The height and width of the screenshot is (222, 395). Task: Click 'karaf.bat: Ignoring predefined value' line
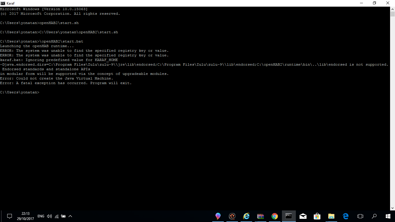(x=59, y=60)
